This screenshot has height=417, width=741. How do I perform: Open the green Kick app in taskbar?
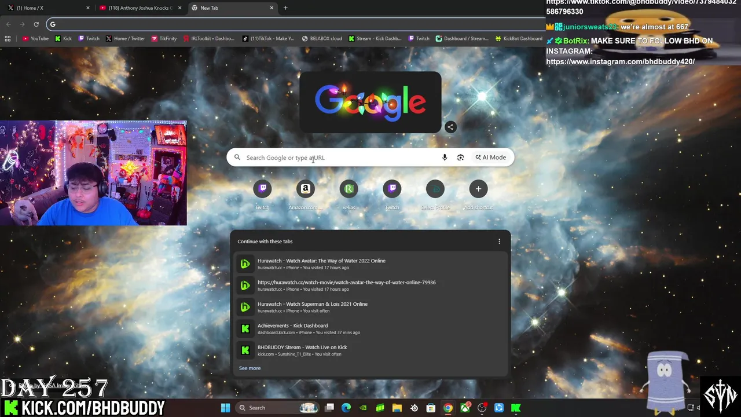[x=516, y=408]
